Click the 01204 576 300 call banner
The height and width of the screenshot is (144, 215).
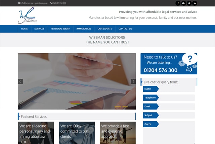tap(161, 70)
